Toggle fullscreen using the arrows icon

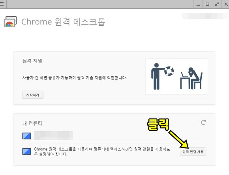click(x=217, y=4)
